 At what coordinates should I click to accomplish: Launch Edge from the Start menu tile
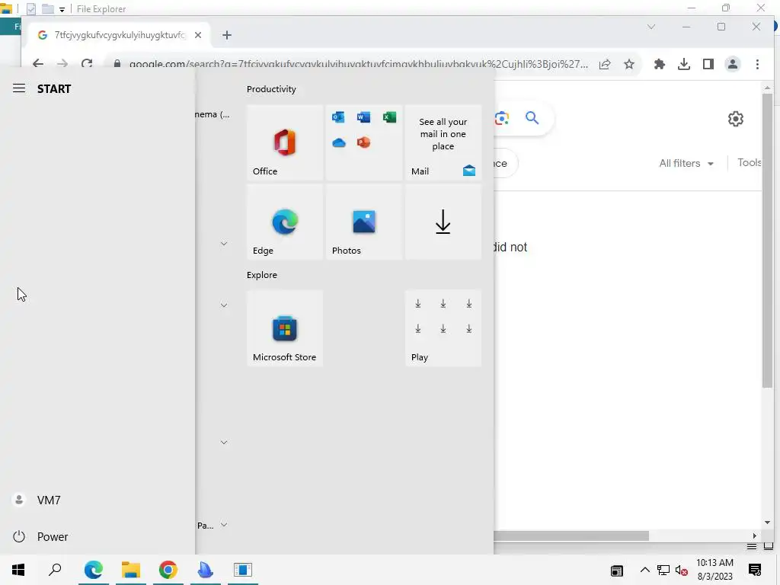coord(285,222)
